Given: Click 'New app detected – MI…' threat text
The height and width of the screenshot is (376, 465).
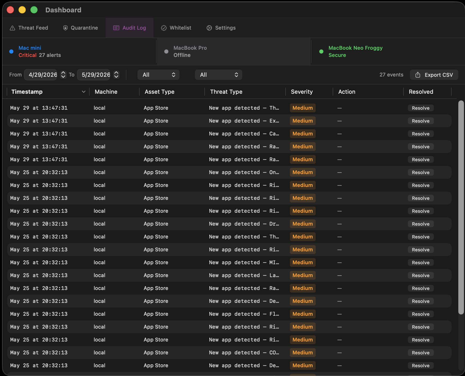Looking at the screenshot, I should (x=244, y=262).
